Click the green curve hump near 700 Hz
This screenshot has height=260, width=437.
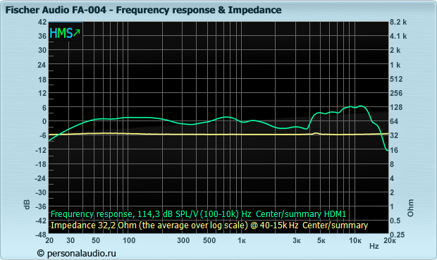[227, 117]
